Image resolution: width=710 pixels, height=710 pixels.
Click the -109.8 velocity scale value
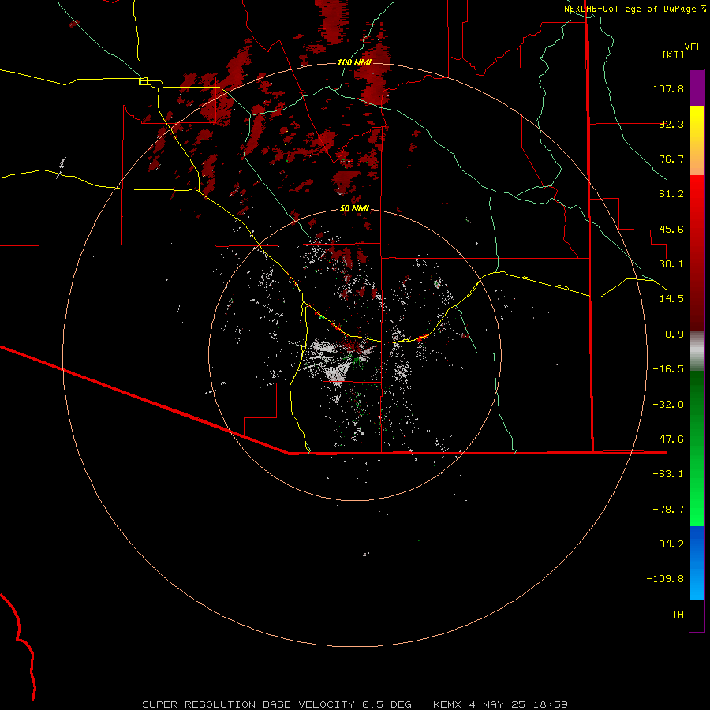pyautogui.click(x=665, y=579)
